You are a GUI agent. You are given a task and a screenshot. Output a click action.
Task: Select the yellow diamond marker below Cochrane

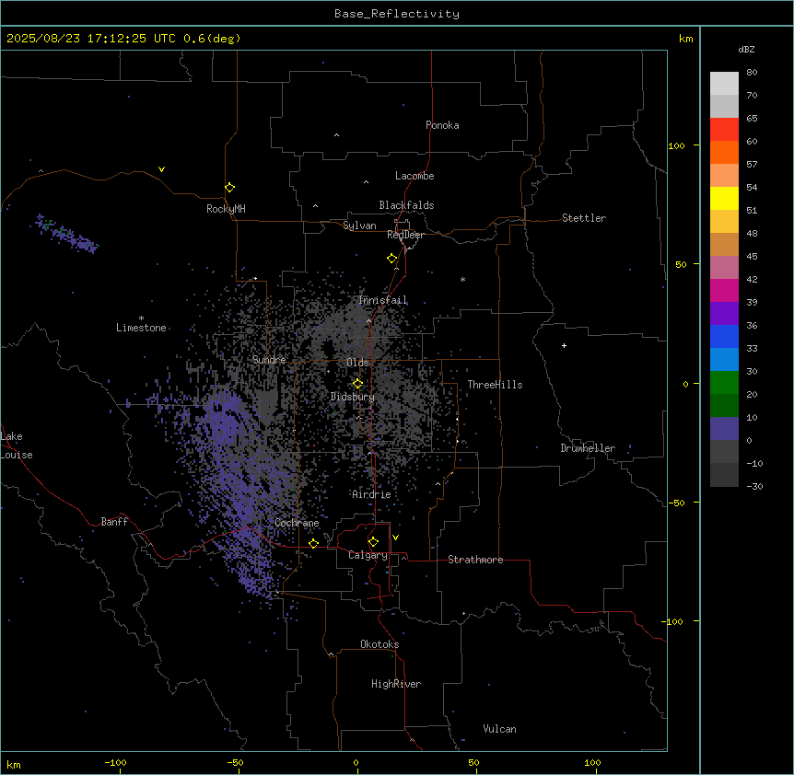313,543
